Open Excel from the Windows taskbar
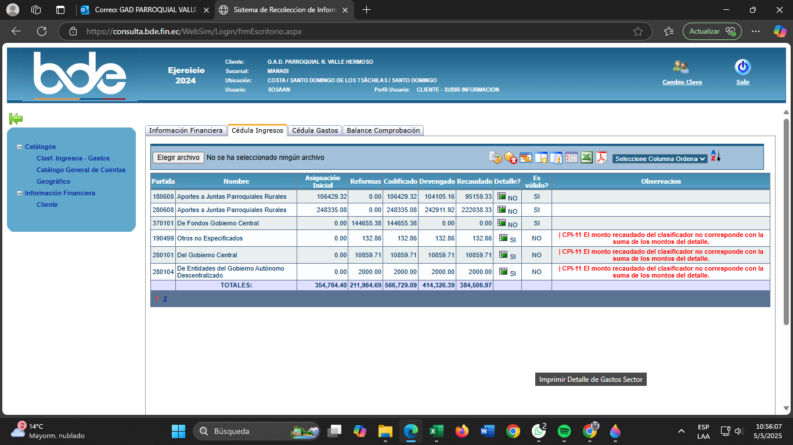 click(436, 431)
